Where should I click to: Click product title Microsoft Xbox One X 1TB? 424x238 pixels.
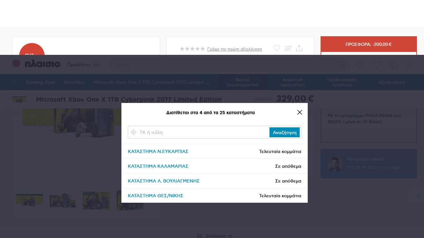pyautogui.click(x=129, y=99)
